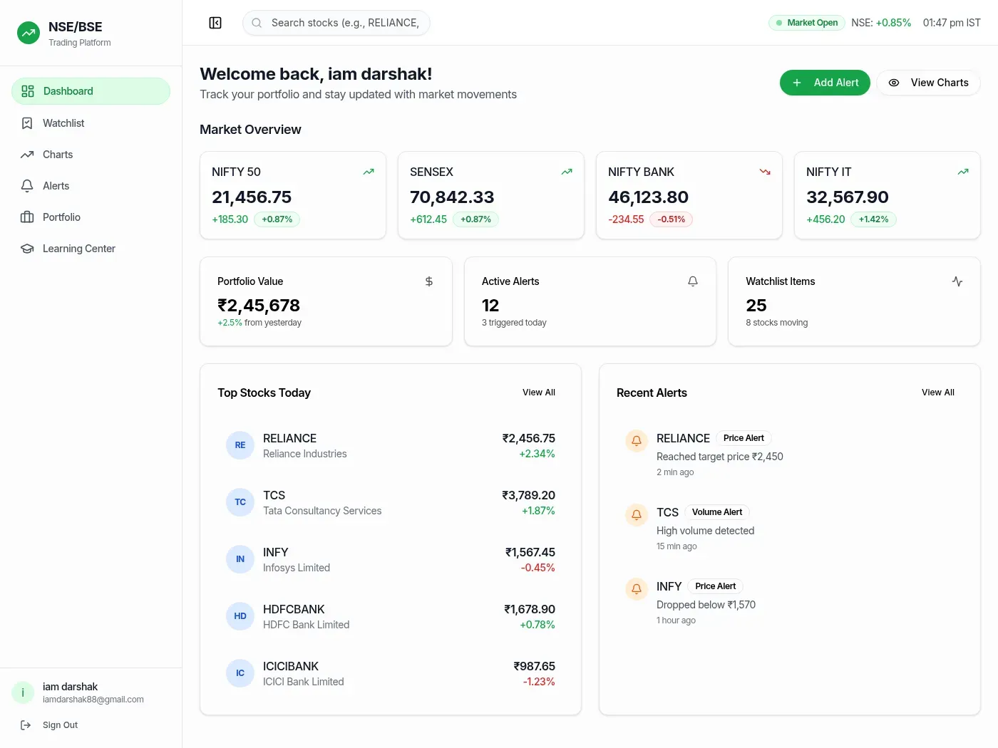Click the bell icon on Active Alerts card
The height and width of the screenshot is (748, 998).
[693, 281]
